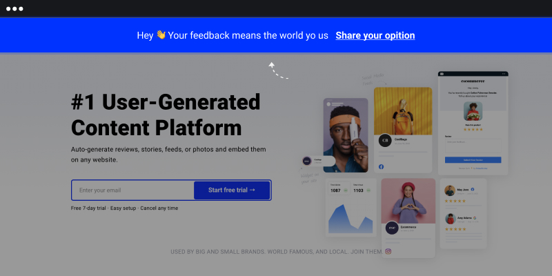This screenshot has width=552, height=276.
Task: Click the feedback text box in review form
Action: 473,145
